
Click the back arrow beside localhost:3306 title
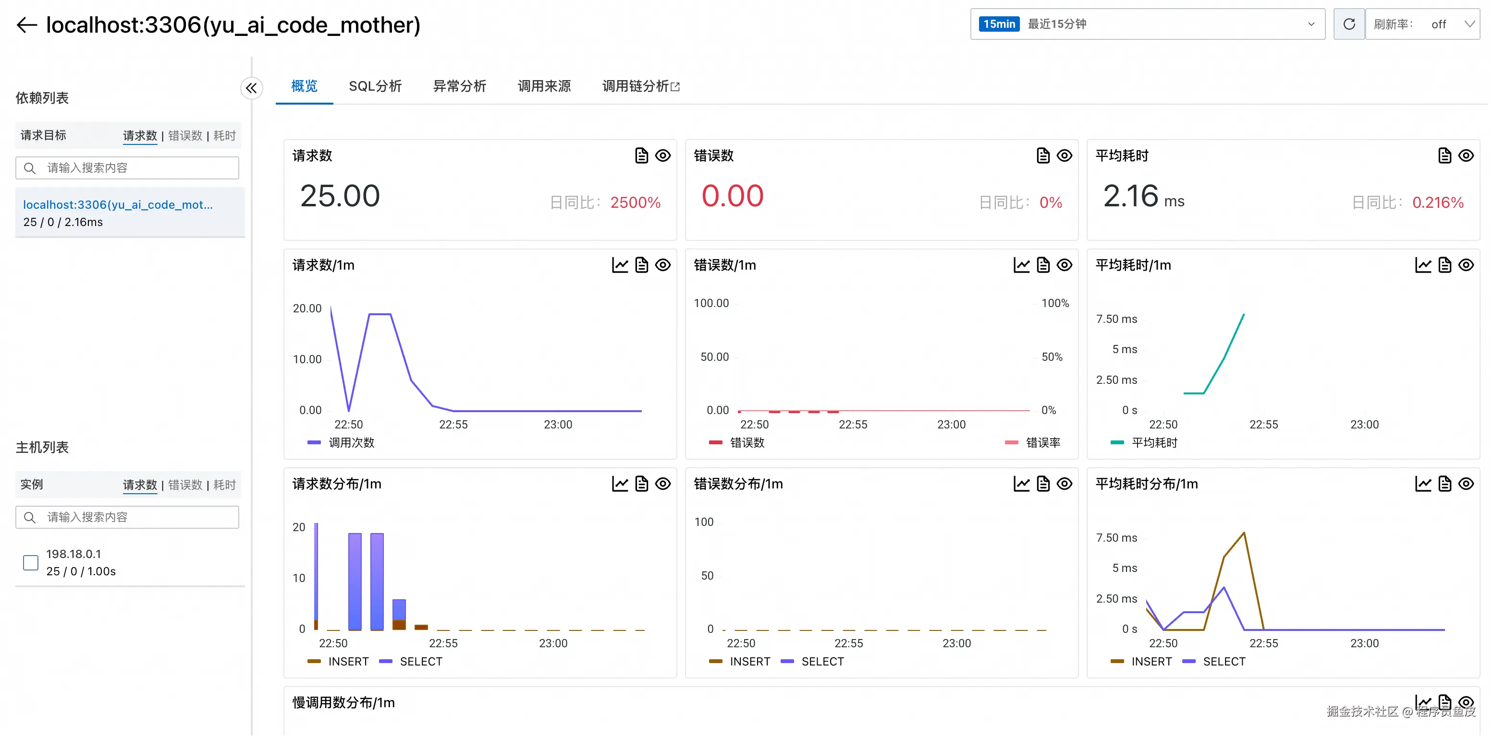click(27, 25)
